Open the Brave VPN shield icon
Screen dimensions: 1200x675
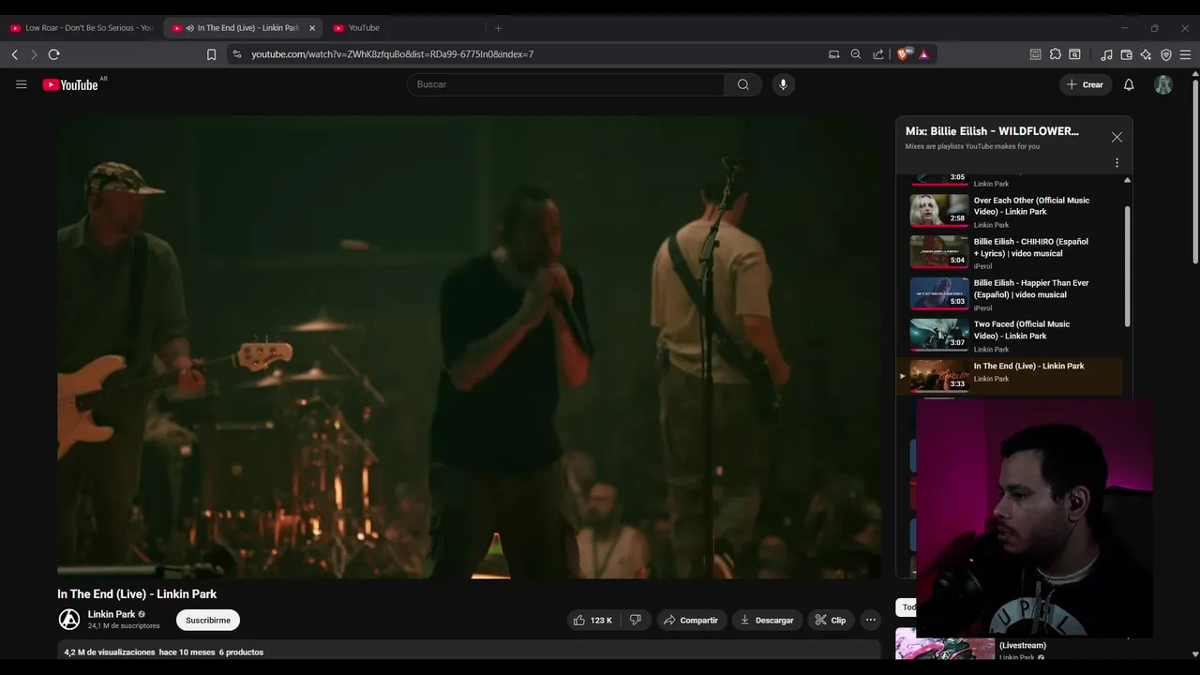(1166, 54)
